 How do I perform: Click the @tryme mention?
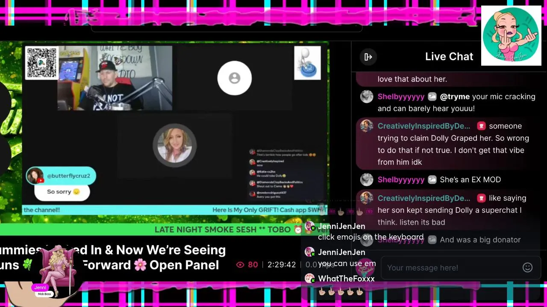455,97
